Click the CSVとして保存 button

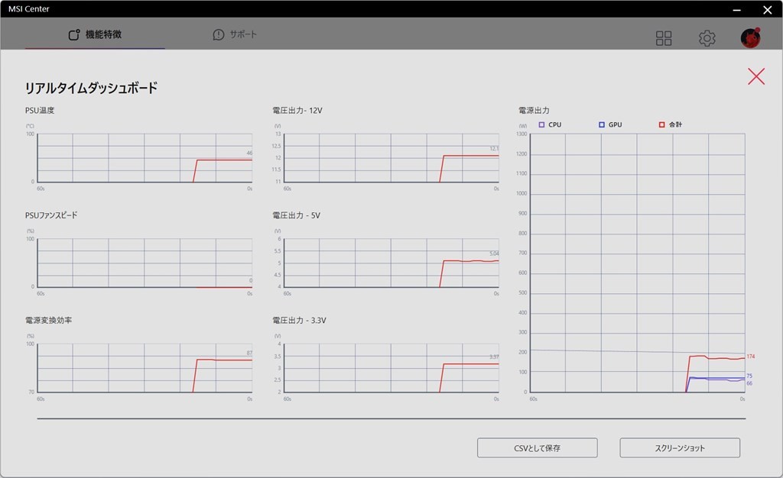[538, 447]
